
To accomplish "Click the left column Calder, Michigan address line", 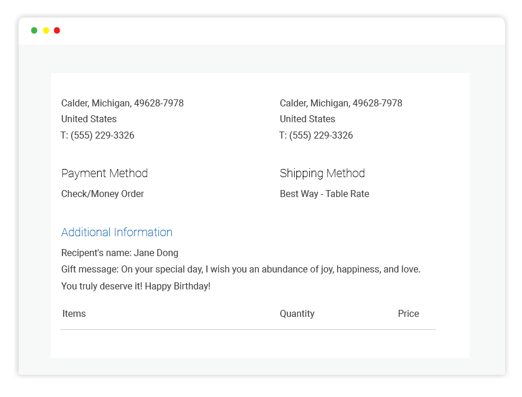I will [x=122, y=103].
